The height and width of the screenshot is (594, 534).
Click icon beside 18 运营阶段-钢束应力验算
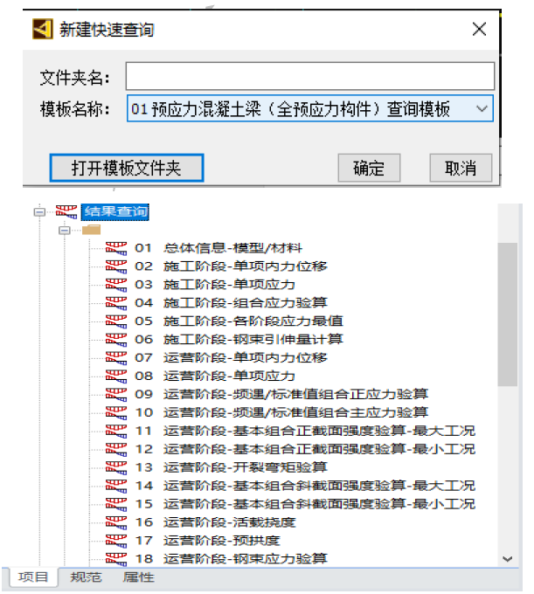(x=116, y=559)
